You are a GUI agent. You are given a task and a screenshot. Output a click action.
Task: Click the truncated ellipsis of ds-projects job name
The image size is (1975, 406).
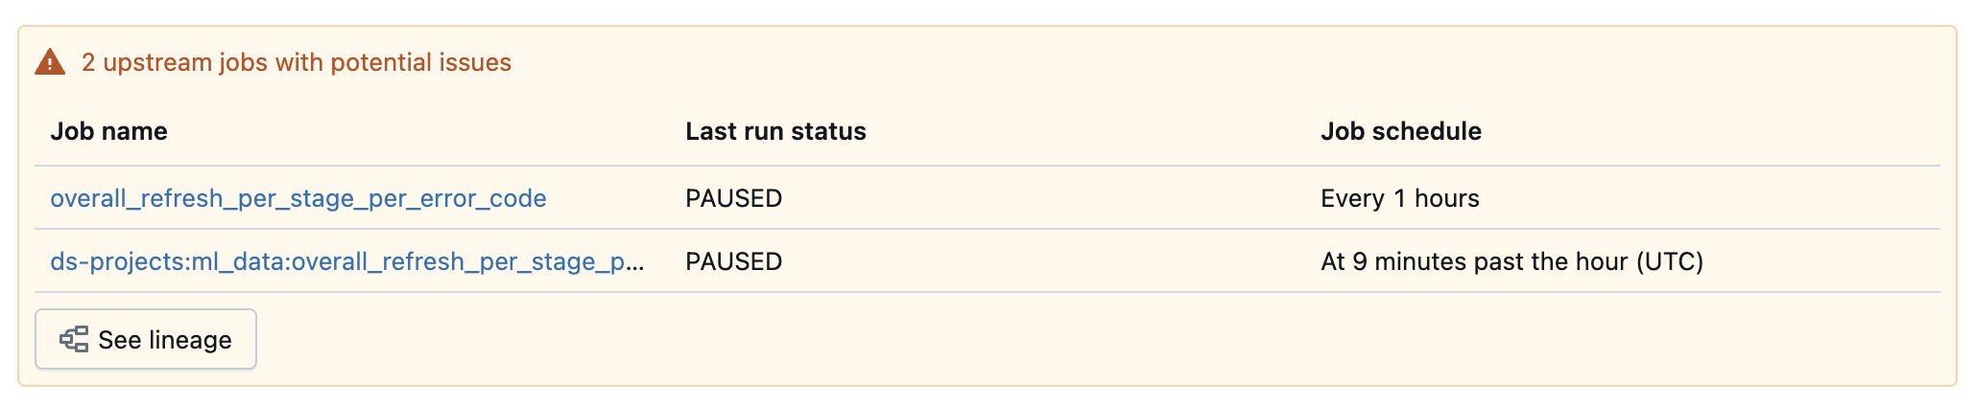click(x=635, y=263)
